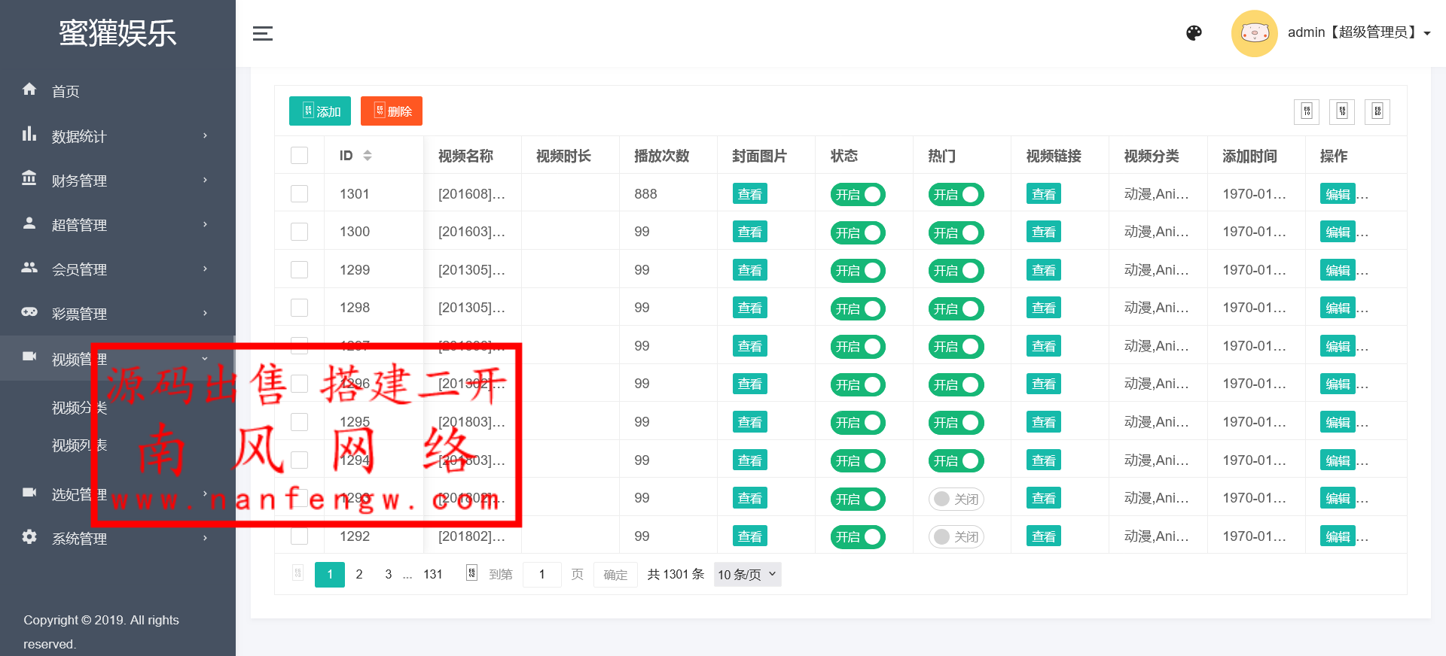The image size is (1446, 656).
Task: Click the 系统管理 gear icon
Action: coord(29,537)
